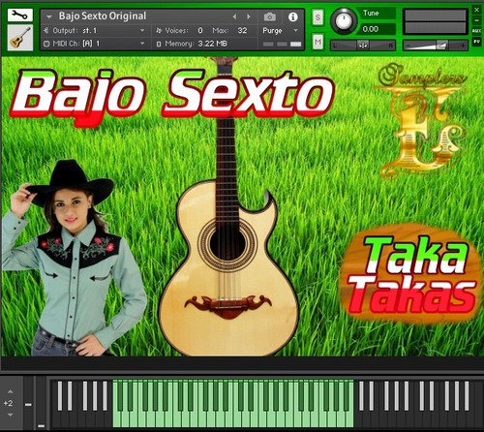Adjust the pan slider between L and R
The image size is (484, 432).
point(363,46)
